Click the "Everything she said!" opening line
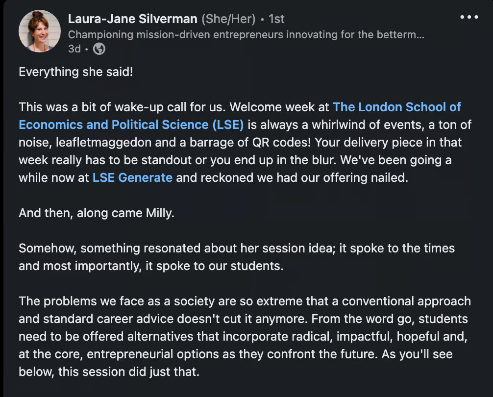The image size is (493, 397). tap(76, 72)
